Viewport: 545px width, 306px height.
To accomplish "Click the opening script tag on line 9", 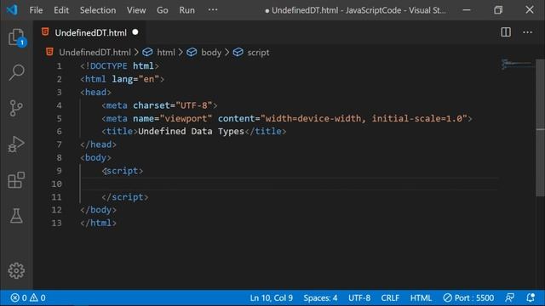I will [123, 171].
